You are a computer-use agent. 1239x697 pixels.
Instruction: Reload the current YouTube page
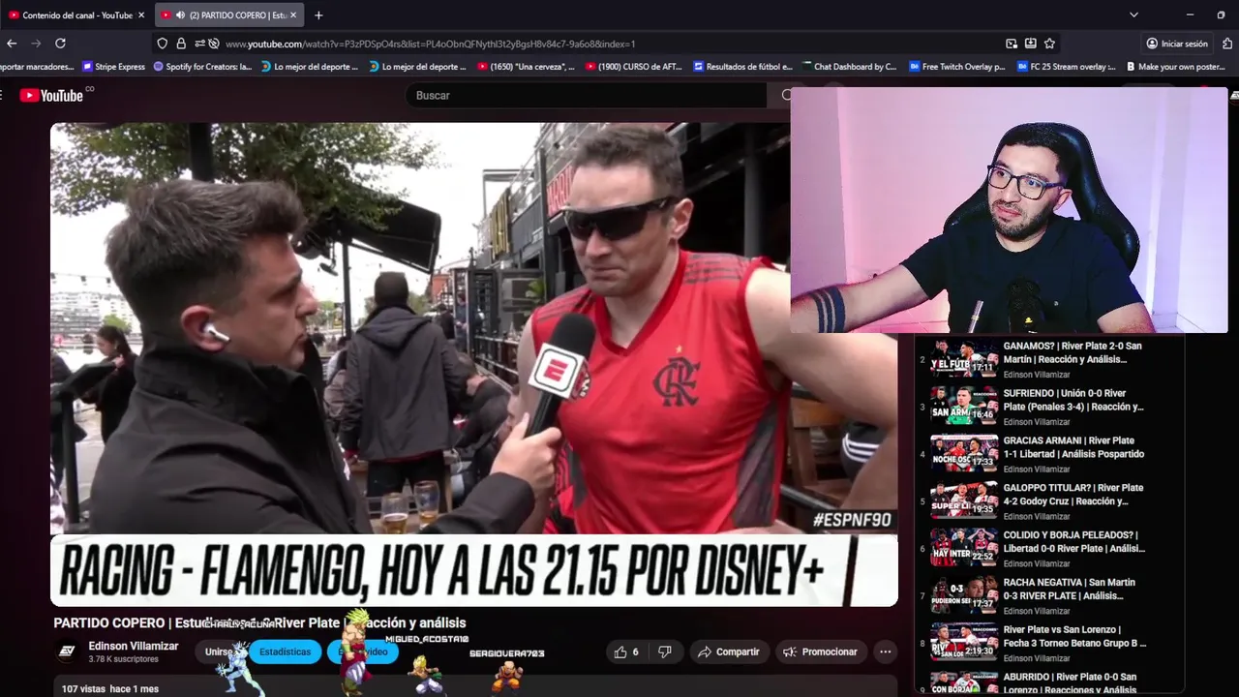click(60, 44)
